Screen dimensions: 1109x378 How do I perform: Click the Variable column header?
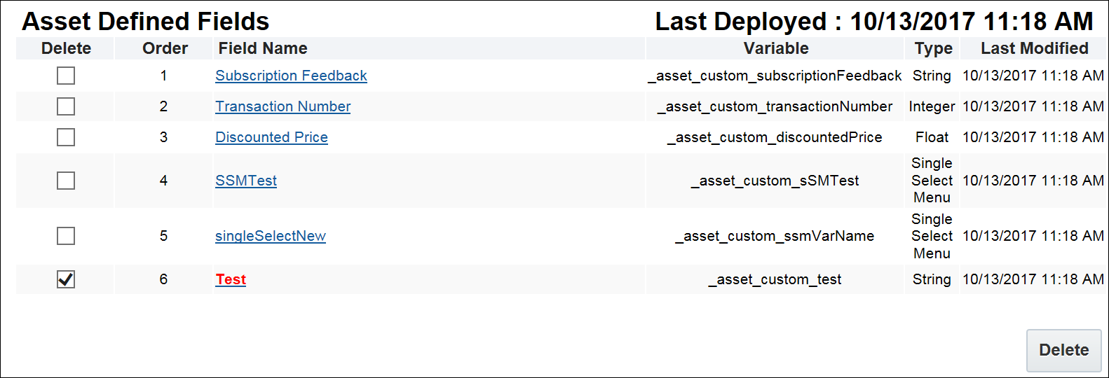tap(776, 48)
